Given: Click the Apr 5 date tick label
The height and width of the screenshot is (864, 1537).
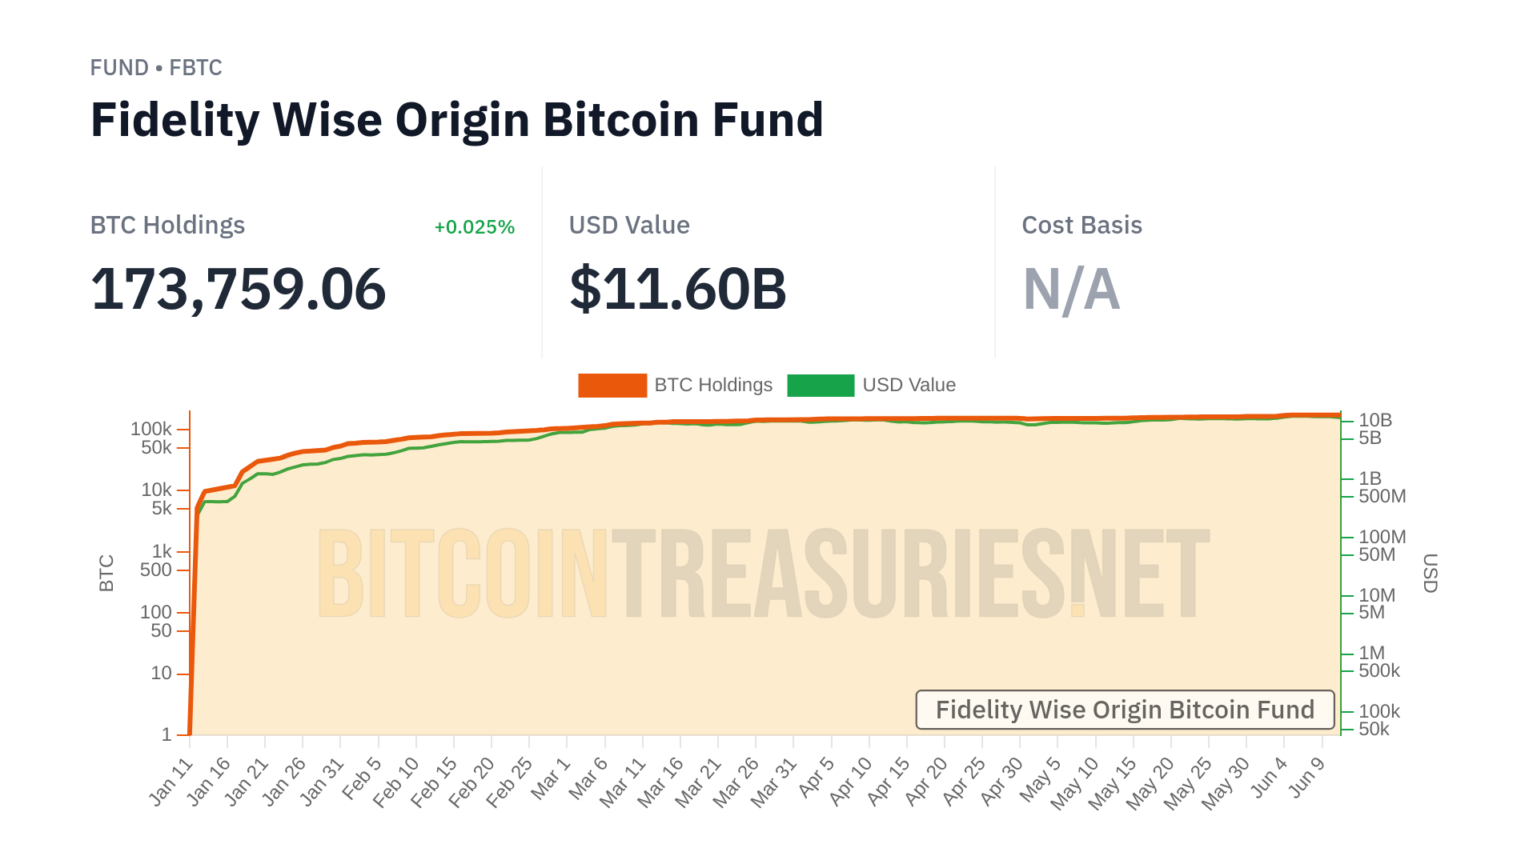Looking at the screenshot, I should click(x=817, y=778).
